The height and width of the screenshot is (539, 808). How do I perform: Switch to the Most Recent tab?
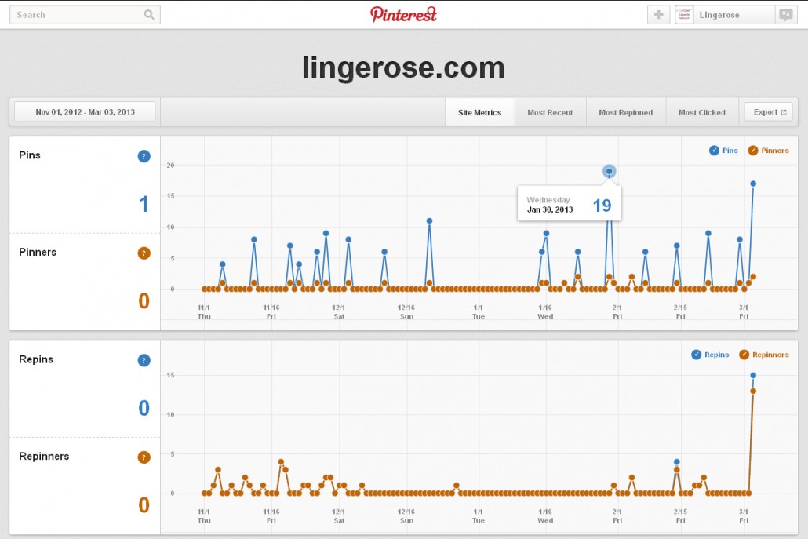550,112
